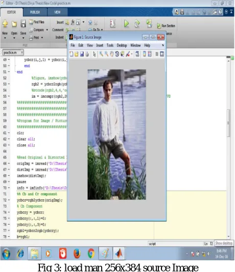Open Tools menu in Figure 1 window

(110, 45)
